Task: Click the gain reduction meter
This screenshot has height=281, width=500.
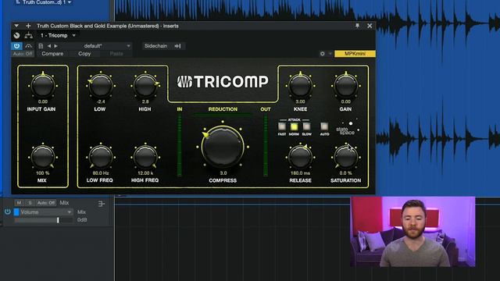Action: [x=223, y=115]
